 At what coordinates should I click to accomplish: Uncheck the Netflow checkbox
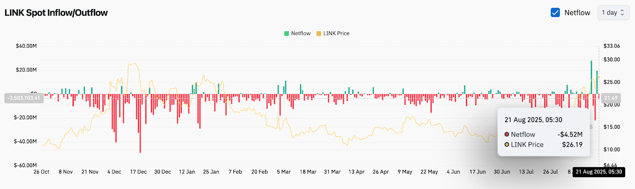555,13
